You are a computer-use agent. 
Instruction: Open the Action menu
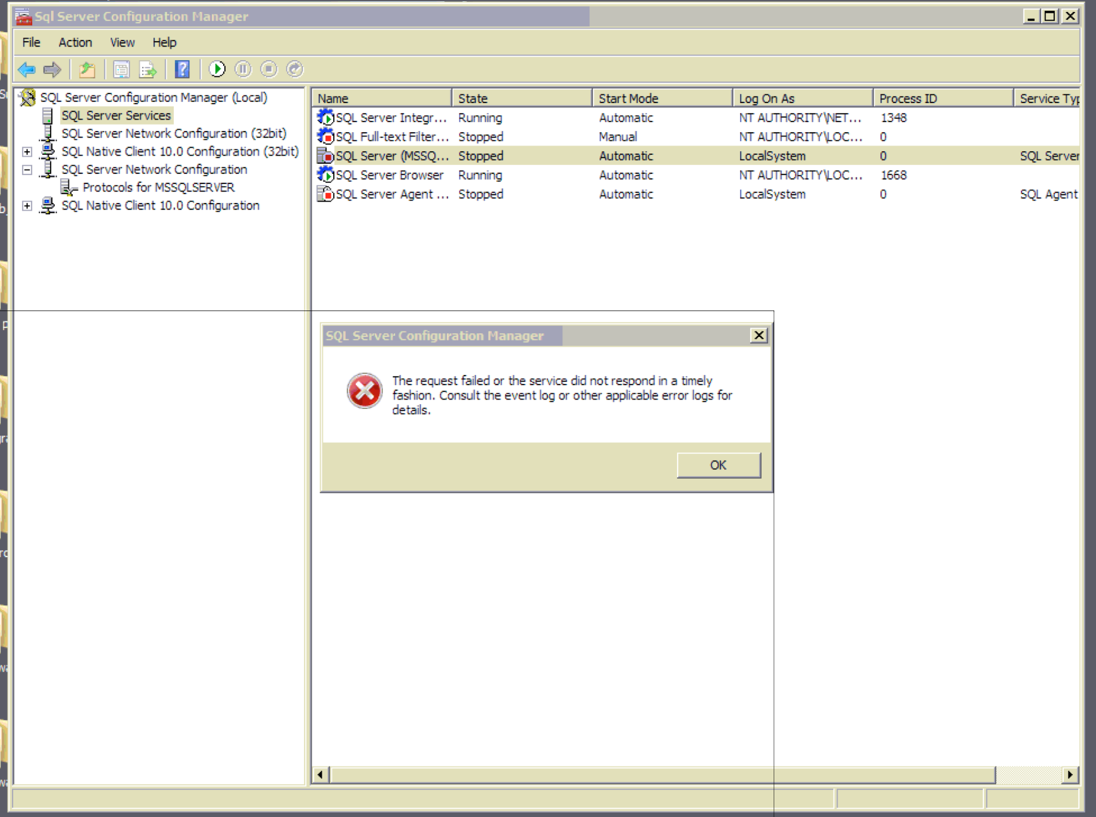point(75,42)
